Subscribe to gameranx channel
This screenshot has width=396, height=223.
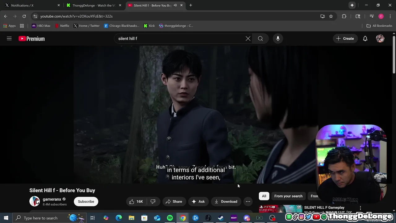coord(86,202)
